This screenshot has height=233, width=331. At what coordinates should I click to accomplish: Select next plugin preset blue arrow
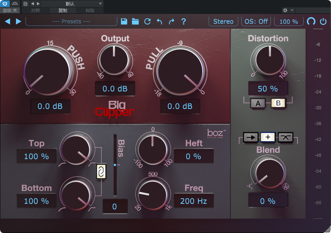tap(18, 21)
